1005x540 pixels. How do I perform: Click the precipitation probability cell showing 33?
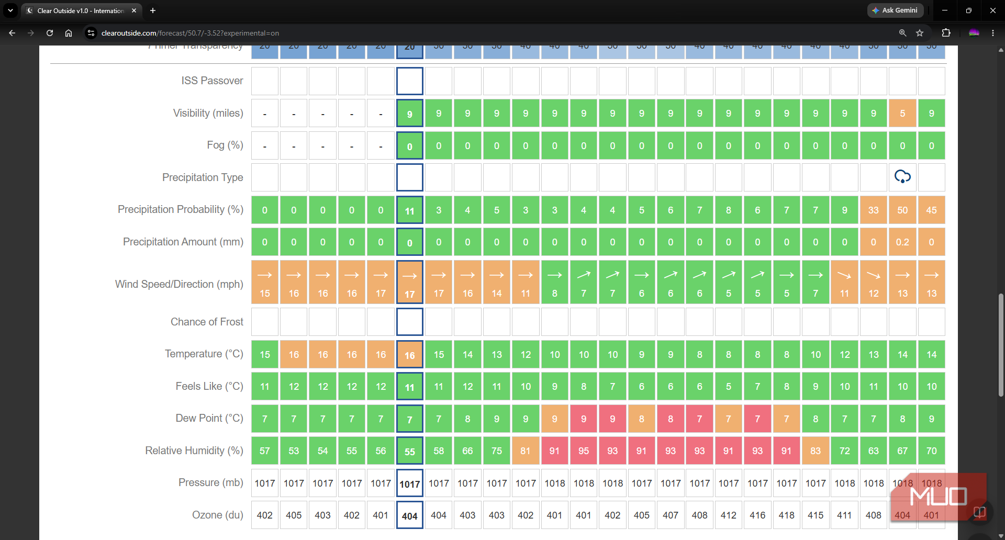(874, 210)
